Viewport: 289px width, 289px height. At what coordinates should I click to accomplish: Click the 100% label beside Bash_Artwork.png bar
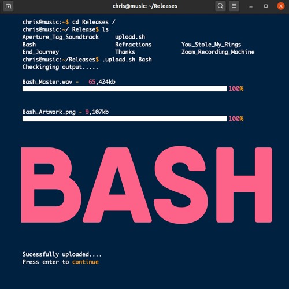pyautogui.click(x=236, y=118)
